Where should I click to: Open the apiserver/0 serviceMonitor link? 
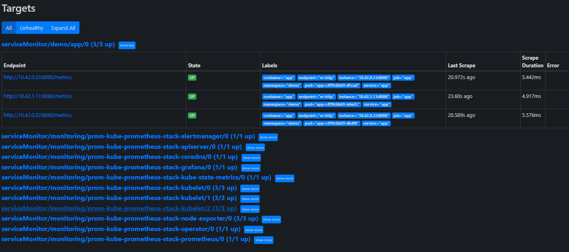click(122, 147)
